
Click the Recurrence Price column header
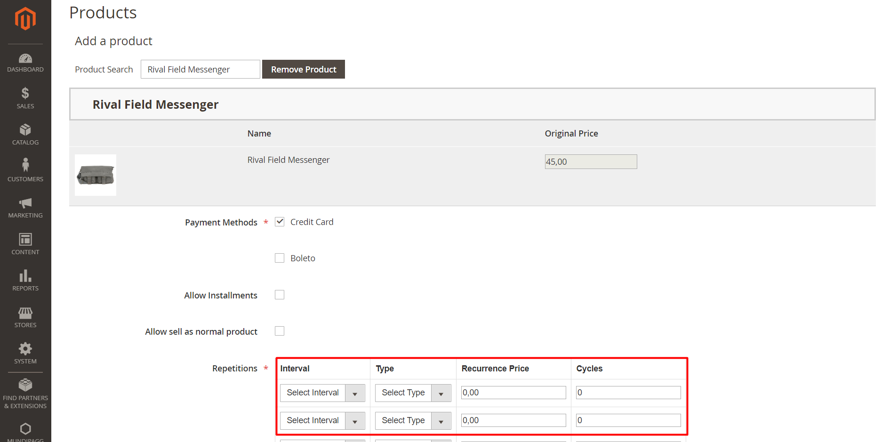point(495,369)
